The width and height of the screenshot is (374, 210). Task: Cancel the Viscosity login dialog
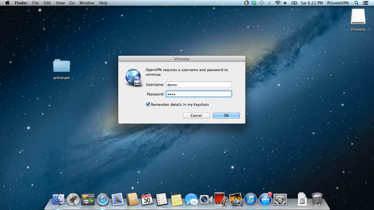click(196, 116)
